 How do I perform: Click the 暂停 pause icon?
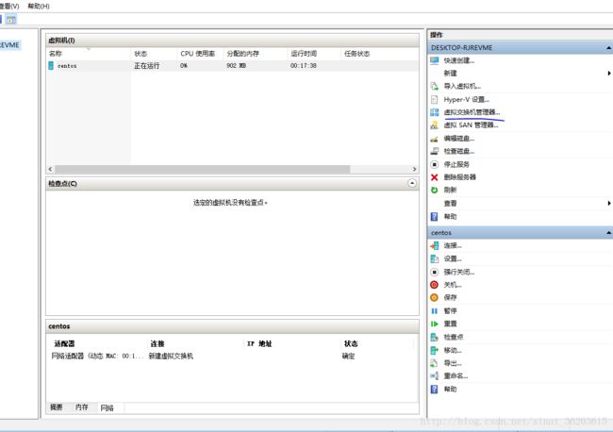click(x=435, y=311)
